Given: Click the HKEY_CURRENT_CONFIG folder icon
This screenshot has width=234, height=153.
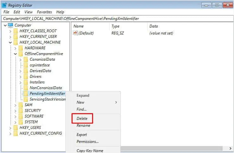Looking at the screenshot, I should coord(16,133).
